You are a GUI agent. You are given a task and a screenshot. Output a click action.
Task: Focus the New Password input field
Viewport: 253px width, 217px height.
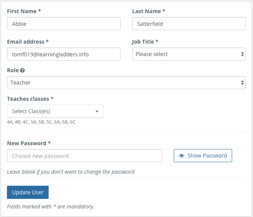[85, 156]
